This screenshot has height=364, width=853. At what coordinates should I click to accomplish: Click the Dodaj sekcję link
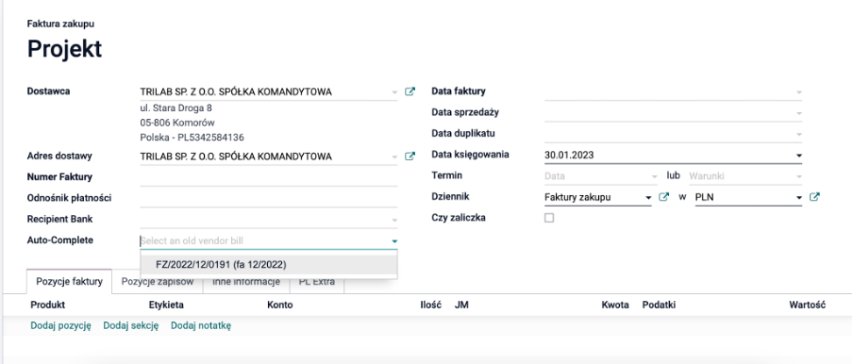click(130, 326)
